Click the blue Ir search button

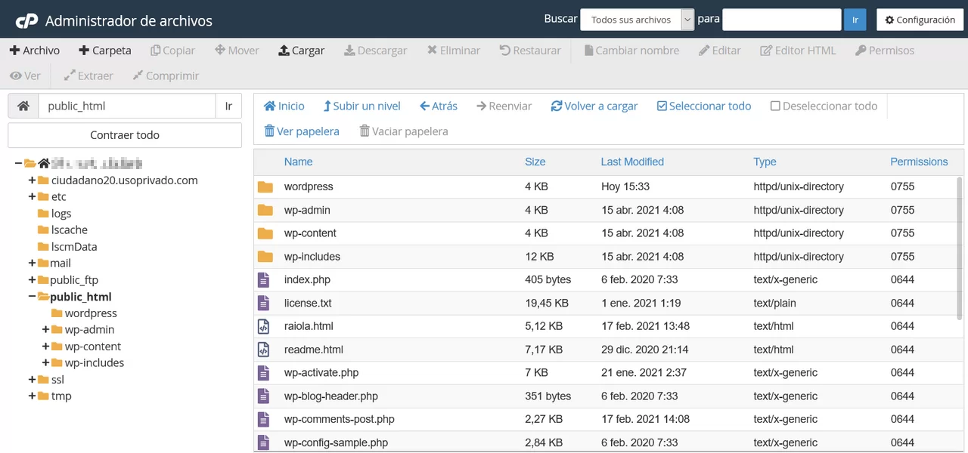pyautogui.click(x=855, y=20)
